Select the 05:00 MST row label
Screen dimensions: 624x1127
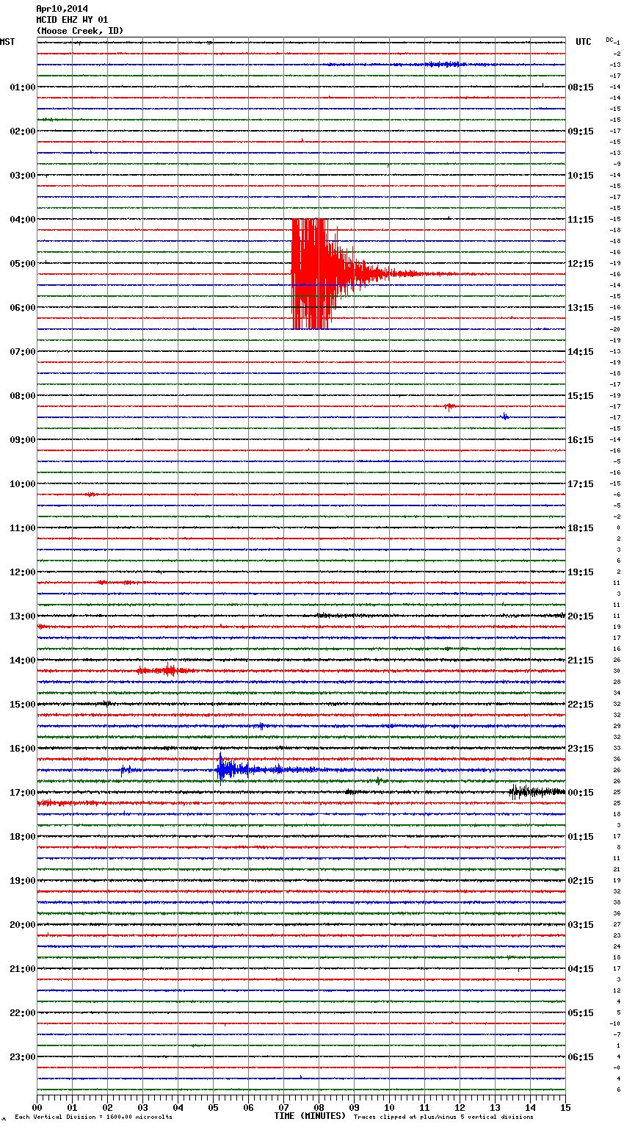tap(22, 264)
